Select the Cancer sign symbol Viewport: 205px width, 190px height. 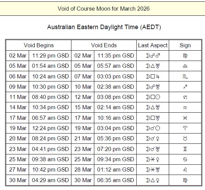[185, 159]
